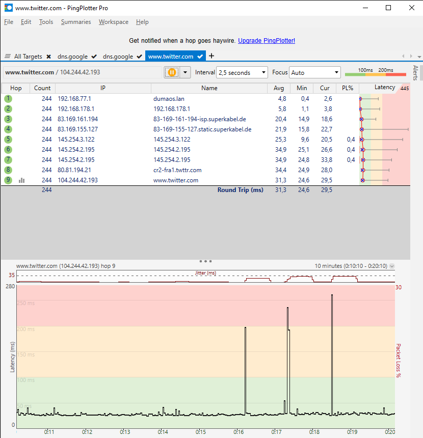Click the Cur column header
423x438 pixels.
(325, 88)
